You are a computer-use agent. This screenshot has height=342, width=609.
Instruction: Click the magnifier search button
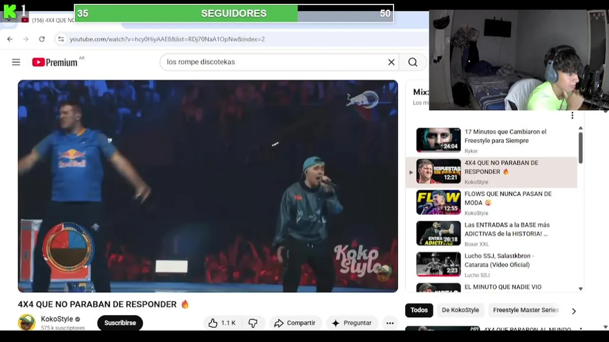413,62
